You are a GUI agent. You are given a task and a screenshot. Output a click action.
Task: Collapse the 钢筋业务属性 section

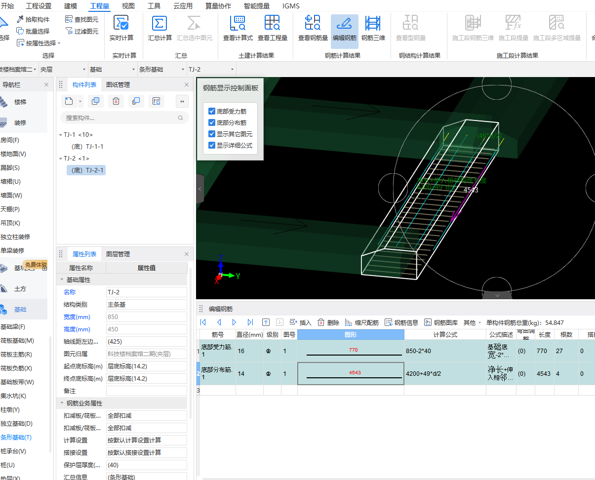point(62,403)
